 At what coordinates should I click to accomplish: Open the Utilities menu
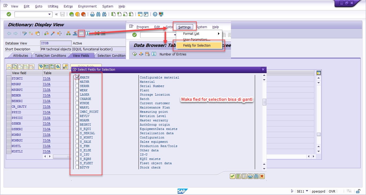(53, 6)
